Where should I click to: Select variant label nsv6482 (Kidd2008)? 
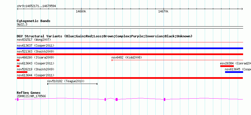(127, 57)
